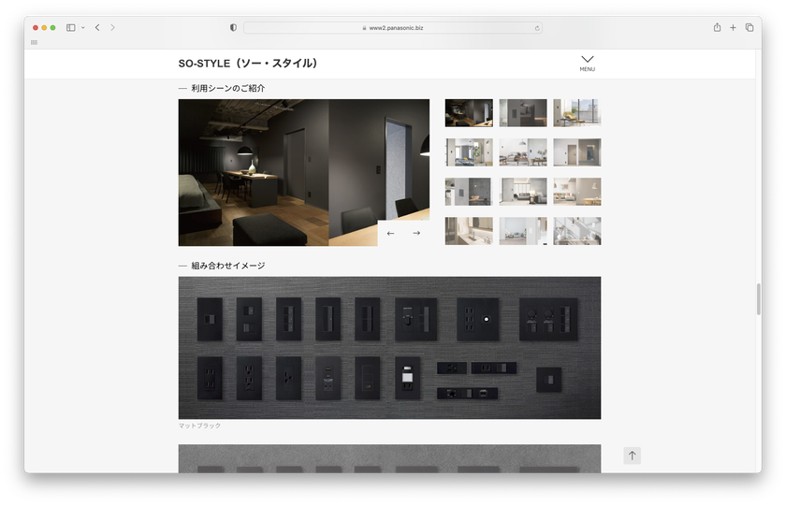786x505 pixels.
Task: Open the sidebar options dropdown arrow
Action: click(x=82, y=27)
